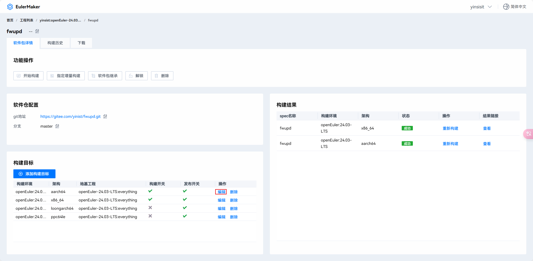Click 成功 status badge for aarch64
This screenshot has width=533, height=261.
(407, 143)
